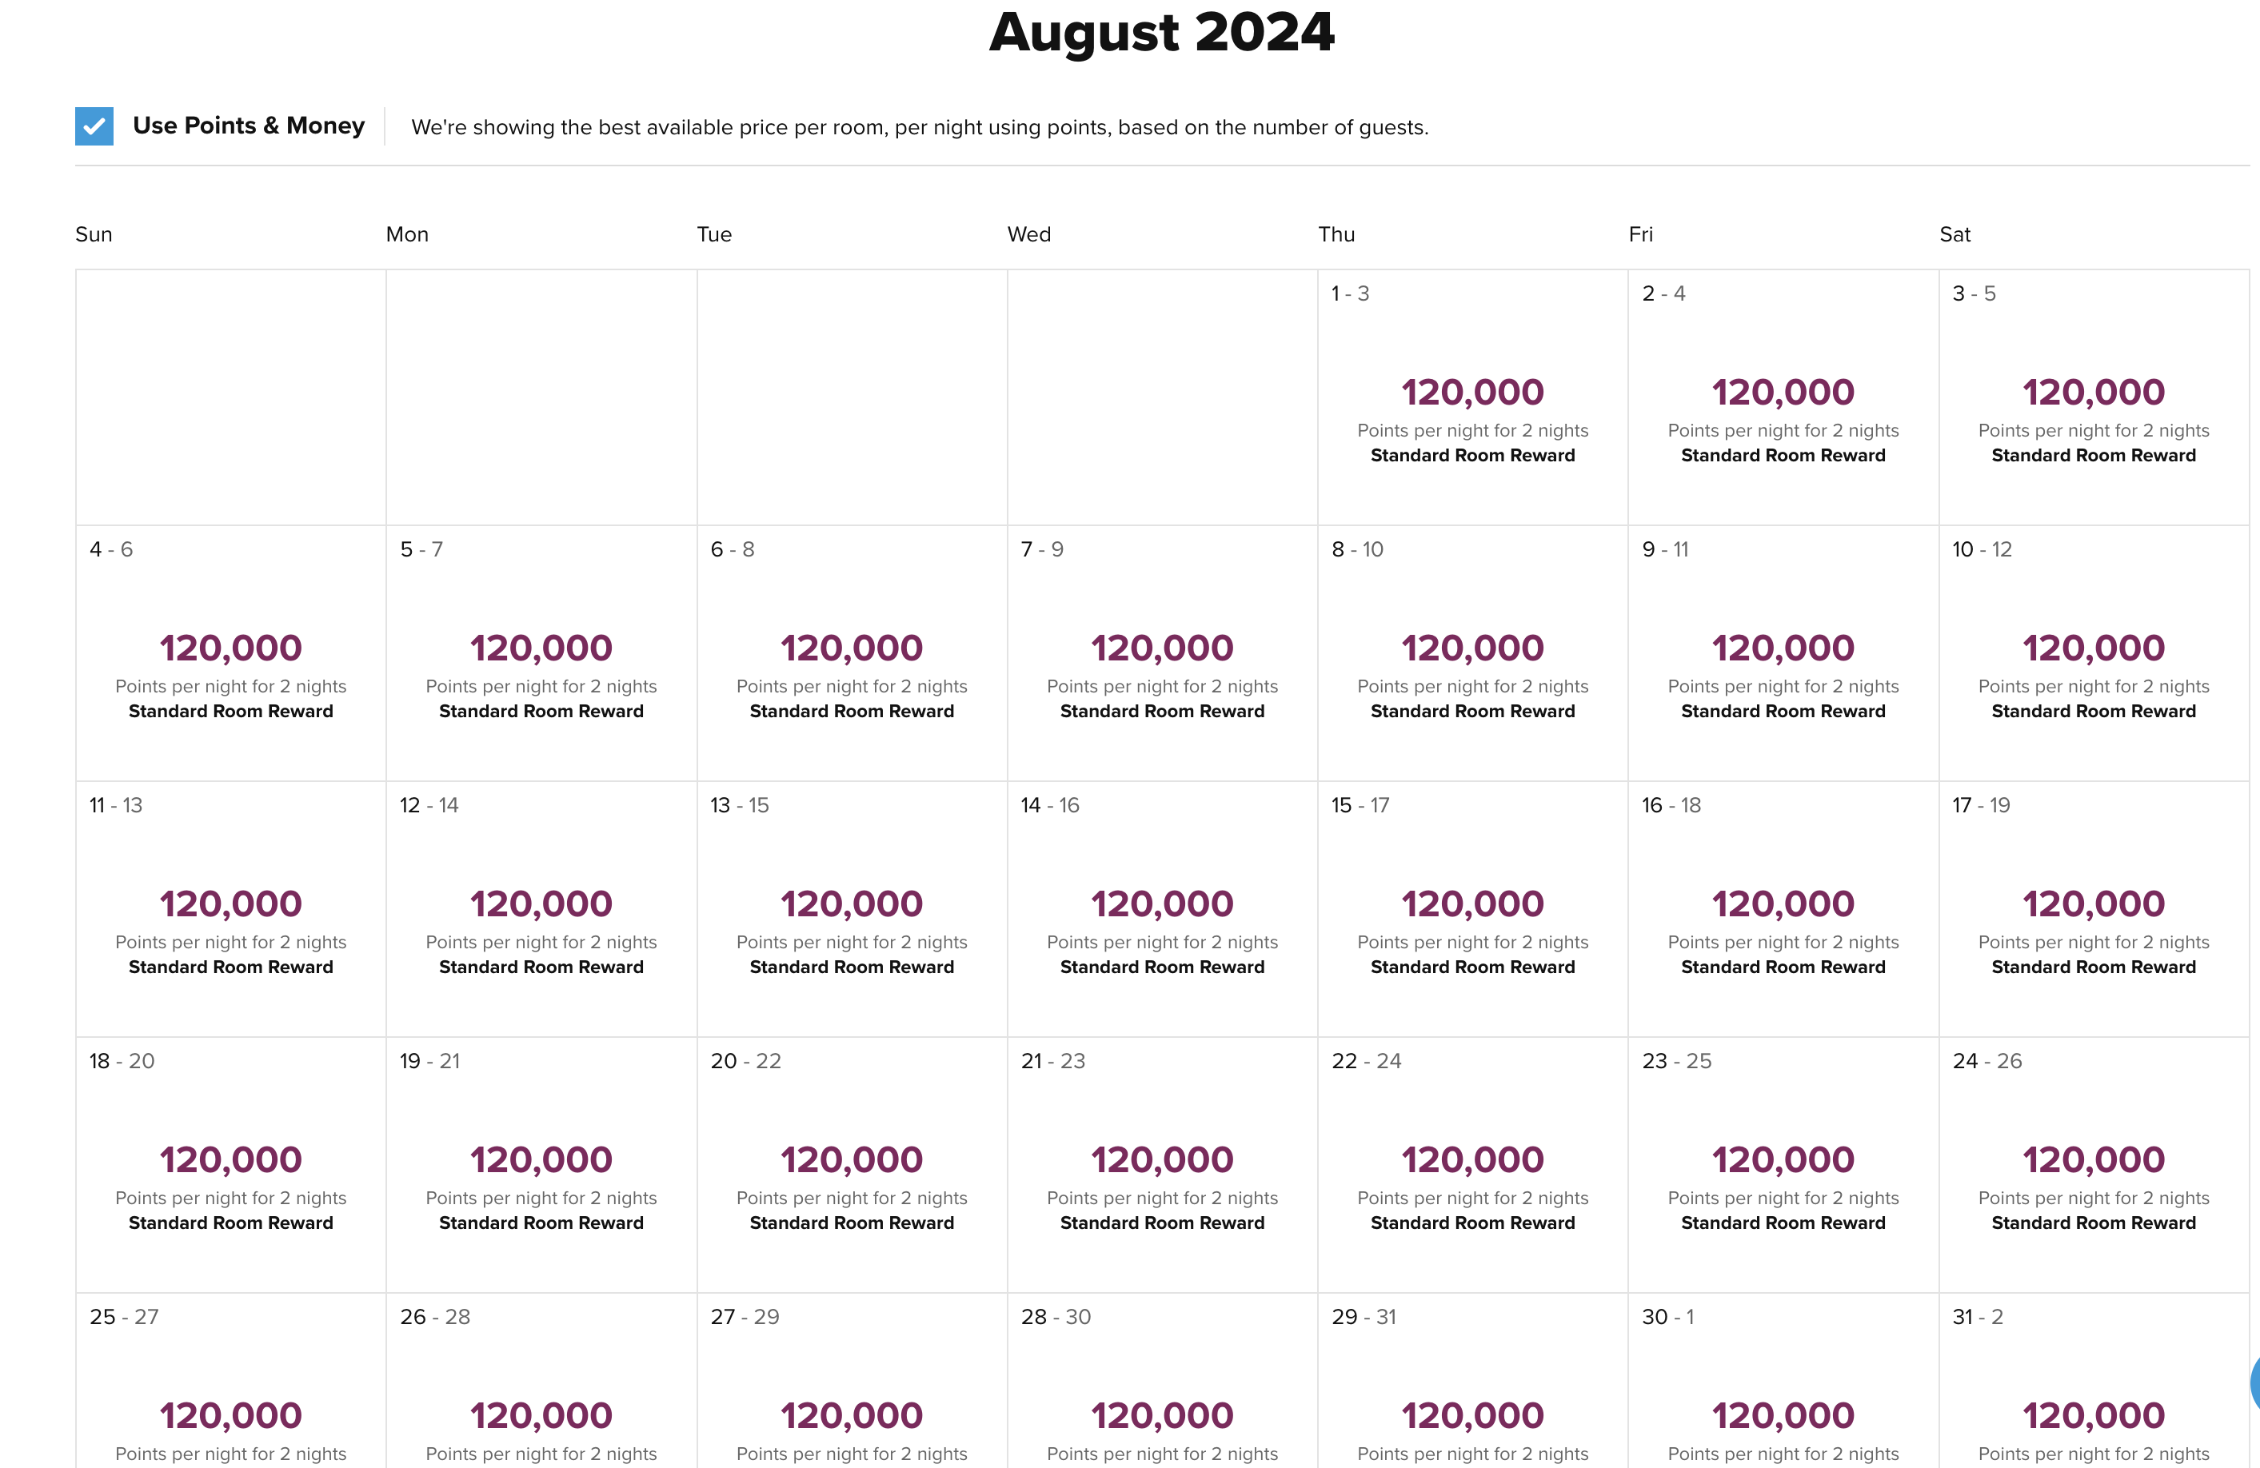Select the August 1 - 3 date cell
This screenshot has width=2260, height=1468.
click(x=1471, y=397)
